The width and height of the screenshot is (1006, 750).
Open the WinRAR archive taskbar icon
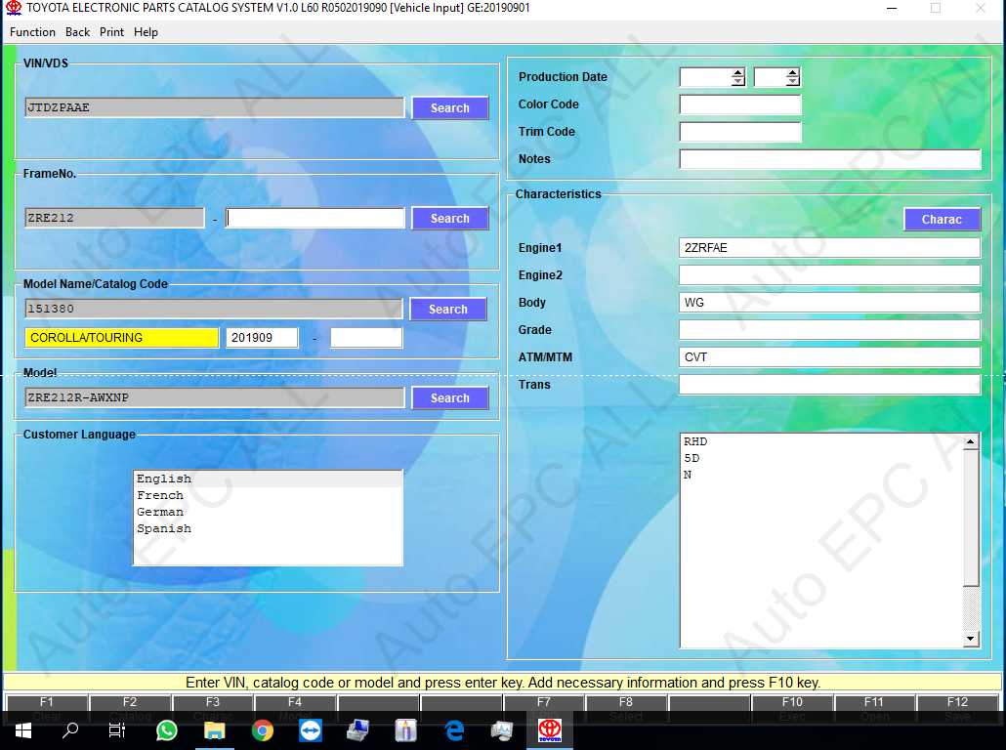click(406, 730)
